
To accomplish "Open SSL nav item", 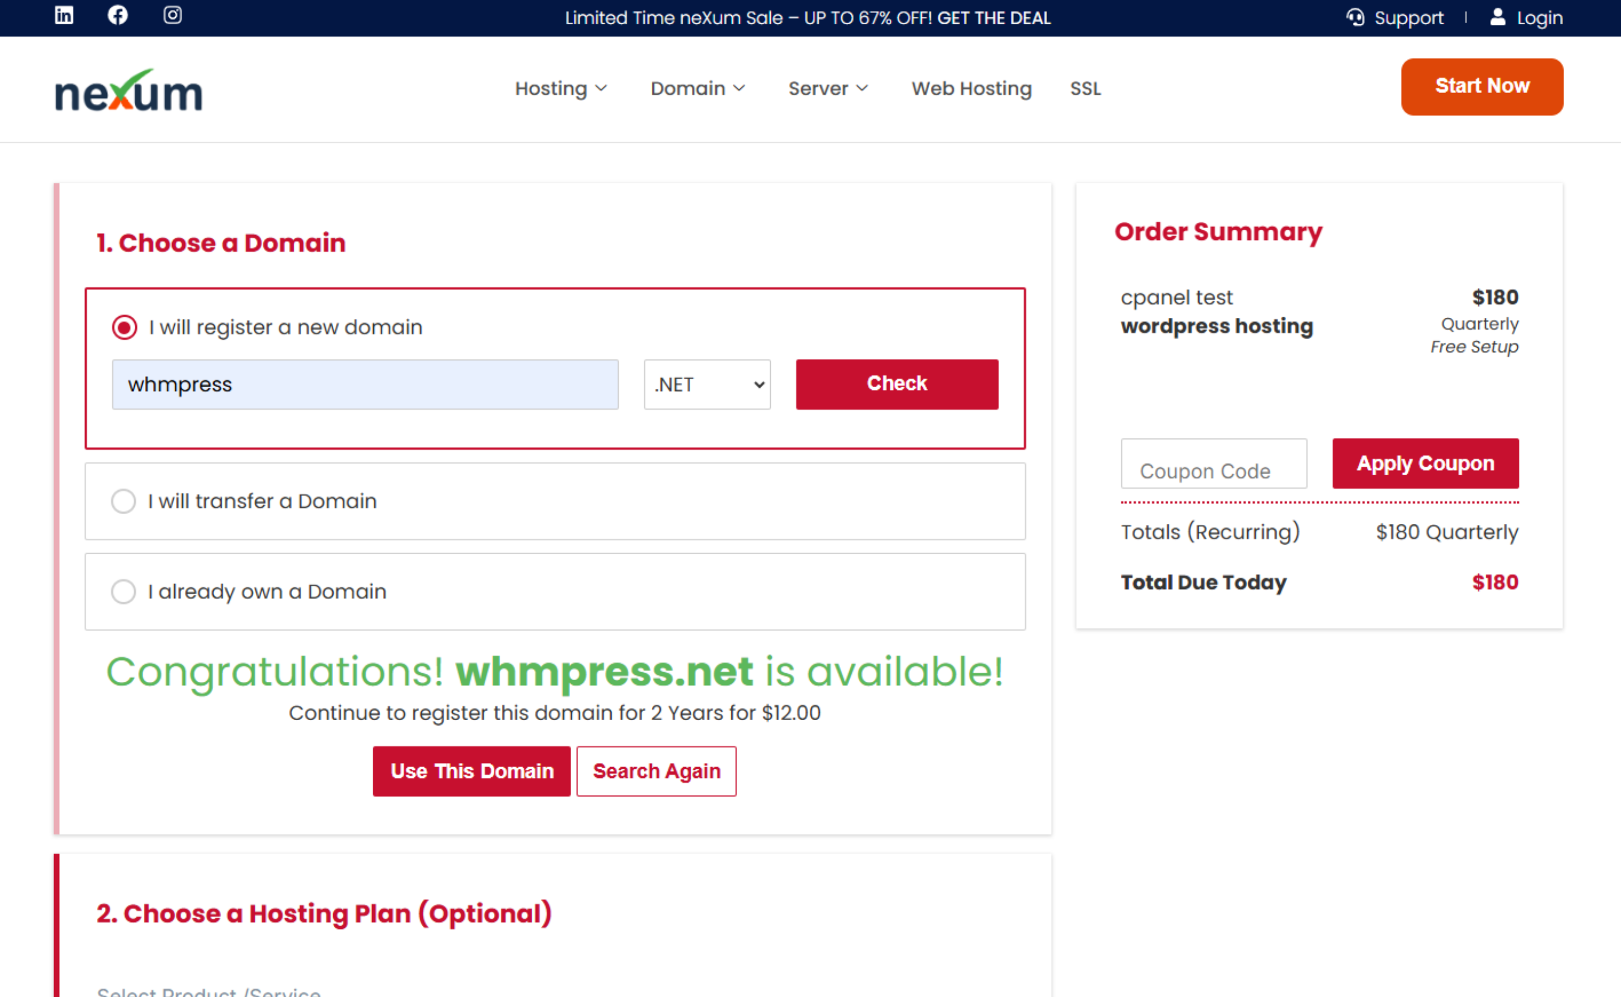I will (x=1085, y=88).
